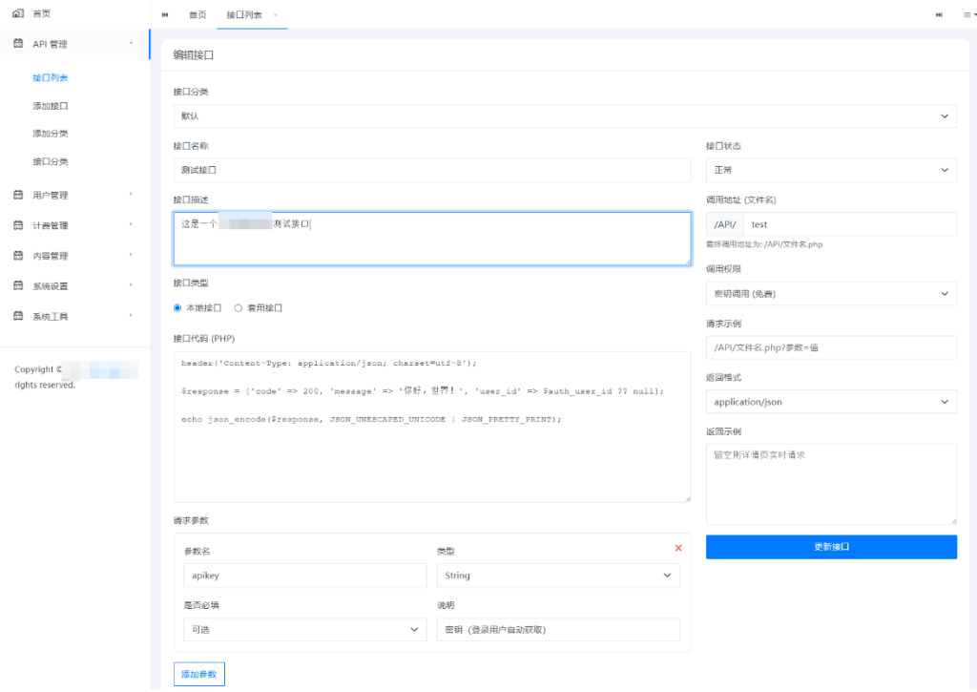
Task: Open the 返回格式 dropdown showing application/json
Action: (x=830, y=402)
